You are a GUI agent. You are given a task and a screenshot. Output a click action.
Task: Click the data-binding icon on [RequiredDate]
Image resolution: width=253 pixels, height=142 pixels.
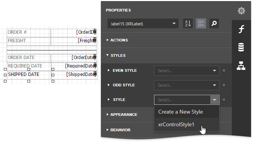95,65
